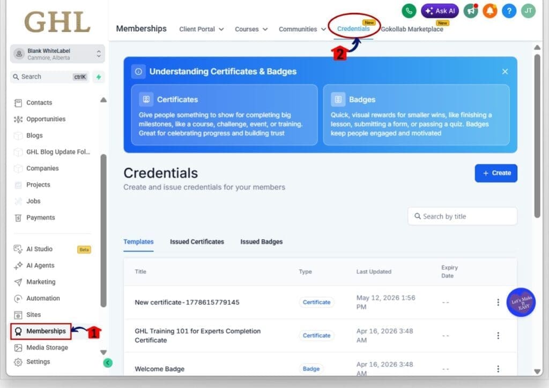
Task: Open the New certificate-1778615779145 template
Action: click(x=187, y=302)
